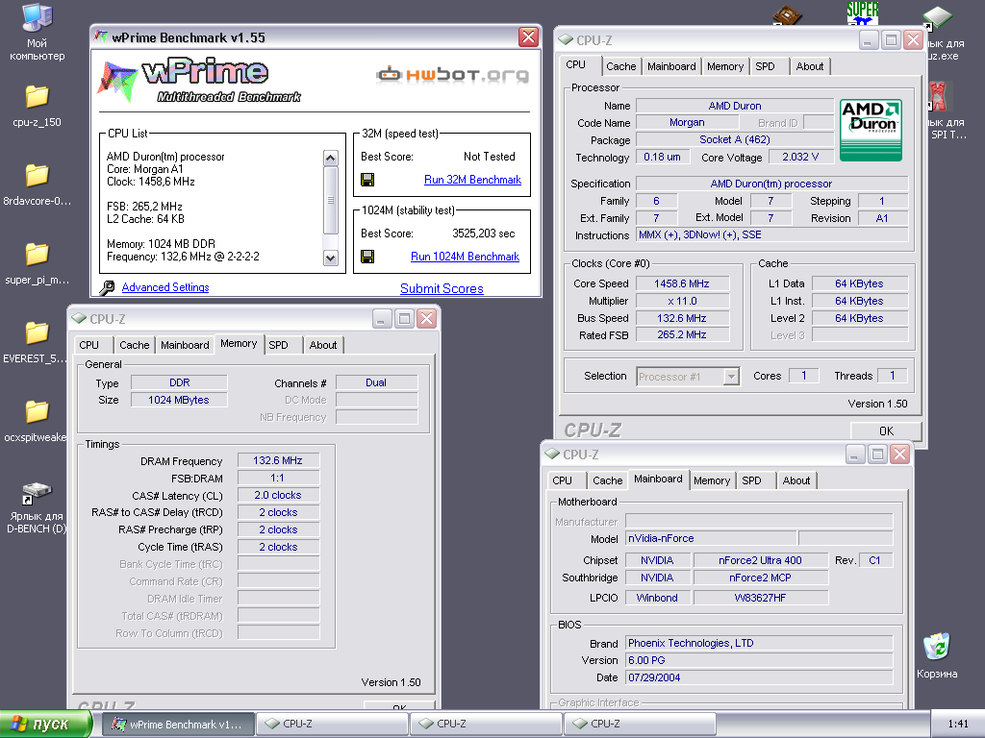Click the third CPU-Z taskbar button

pyautogui.click(x=640, y=725)
